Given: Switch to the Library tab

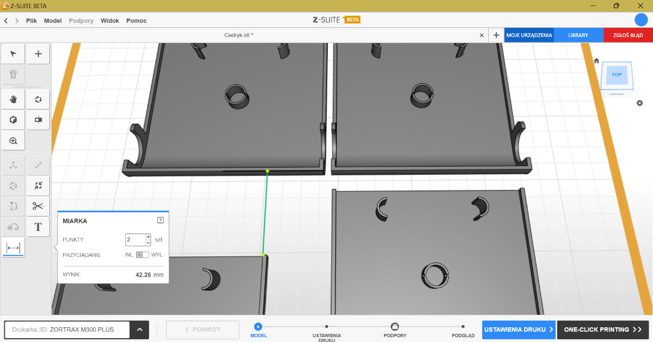Looking at the screenshot, I should coord(578,35).
